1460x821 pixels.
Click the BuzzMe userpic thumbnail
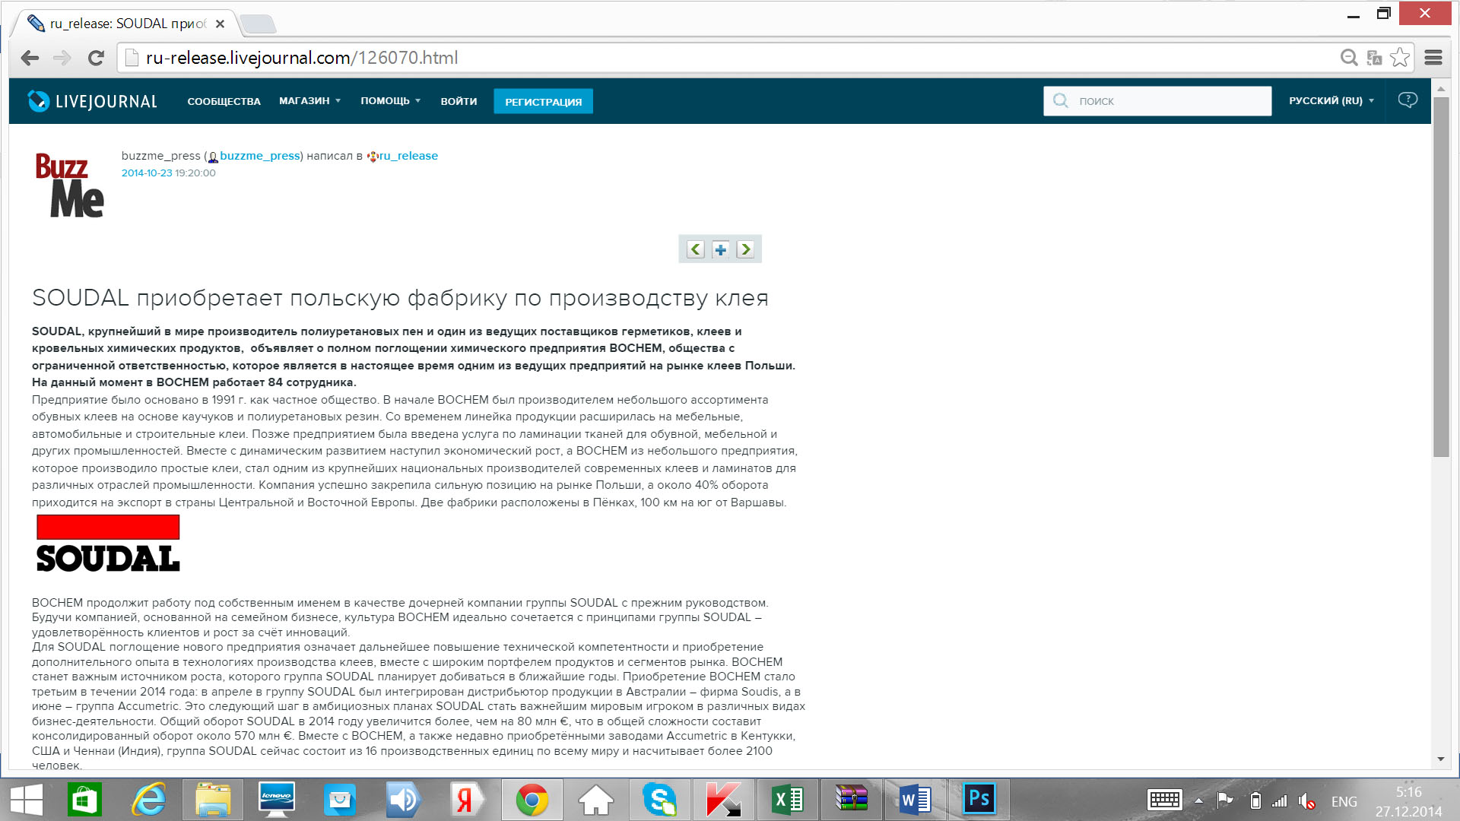69,185
